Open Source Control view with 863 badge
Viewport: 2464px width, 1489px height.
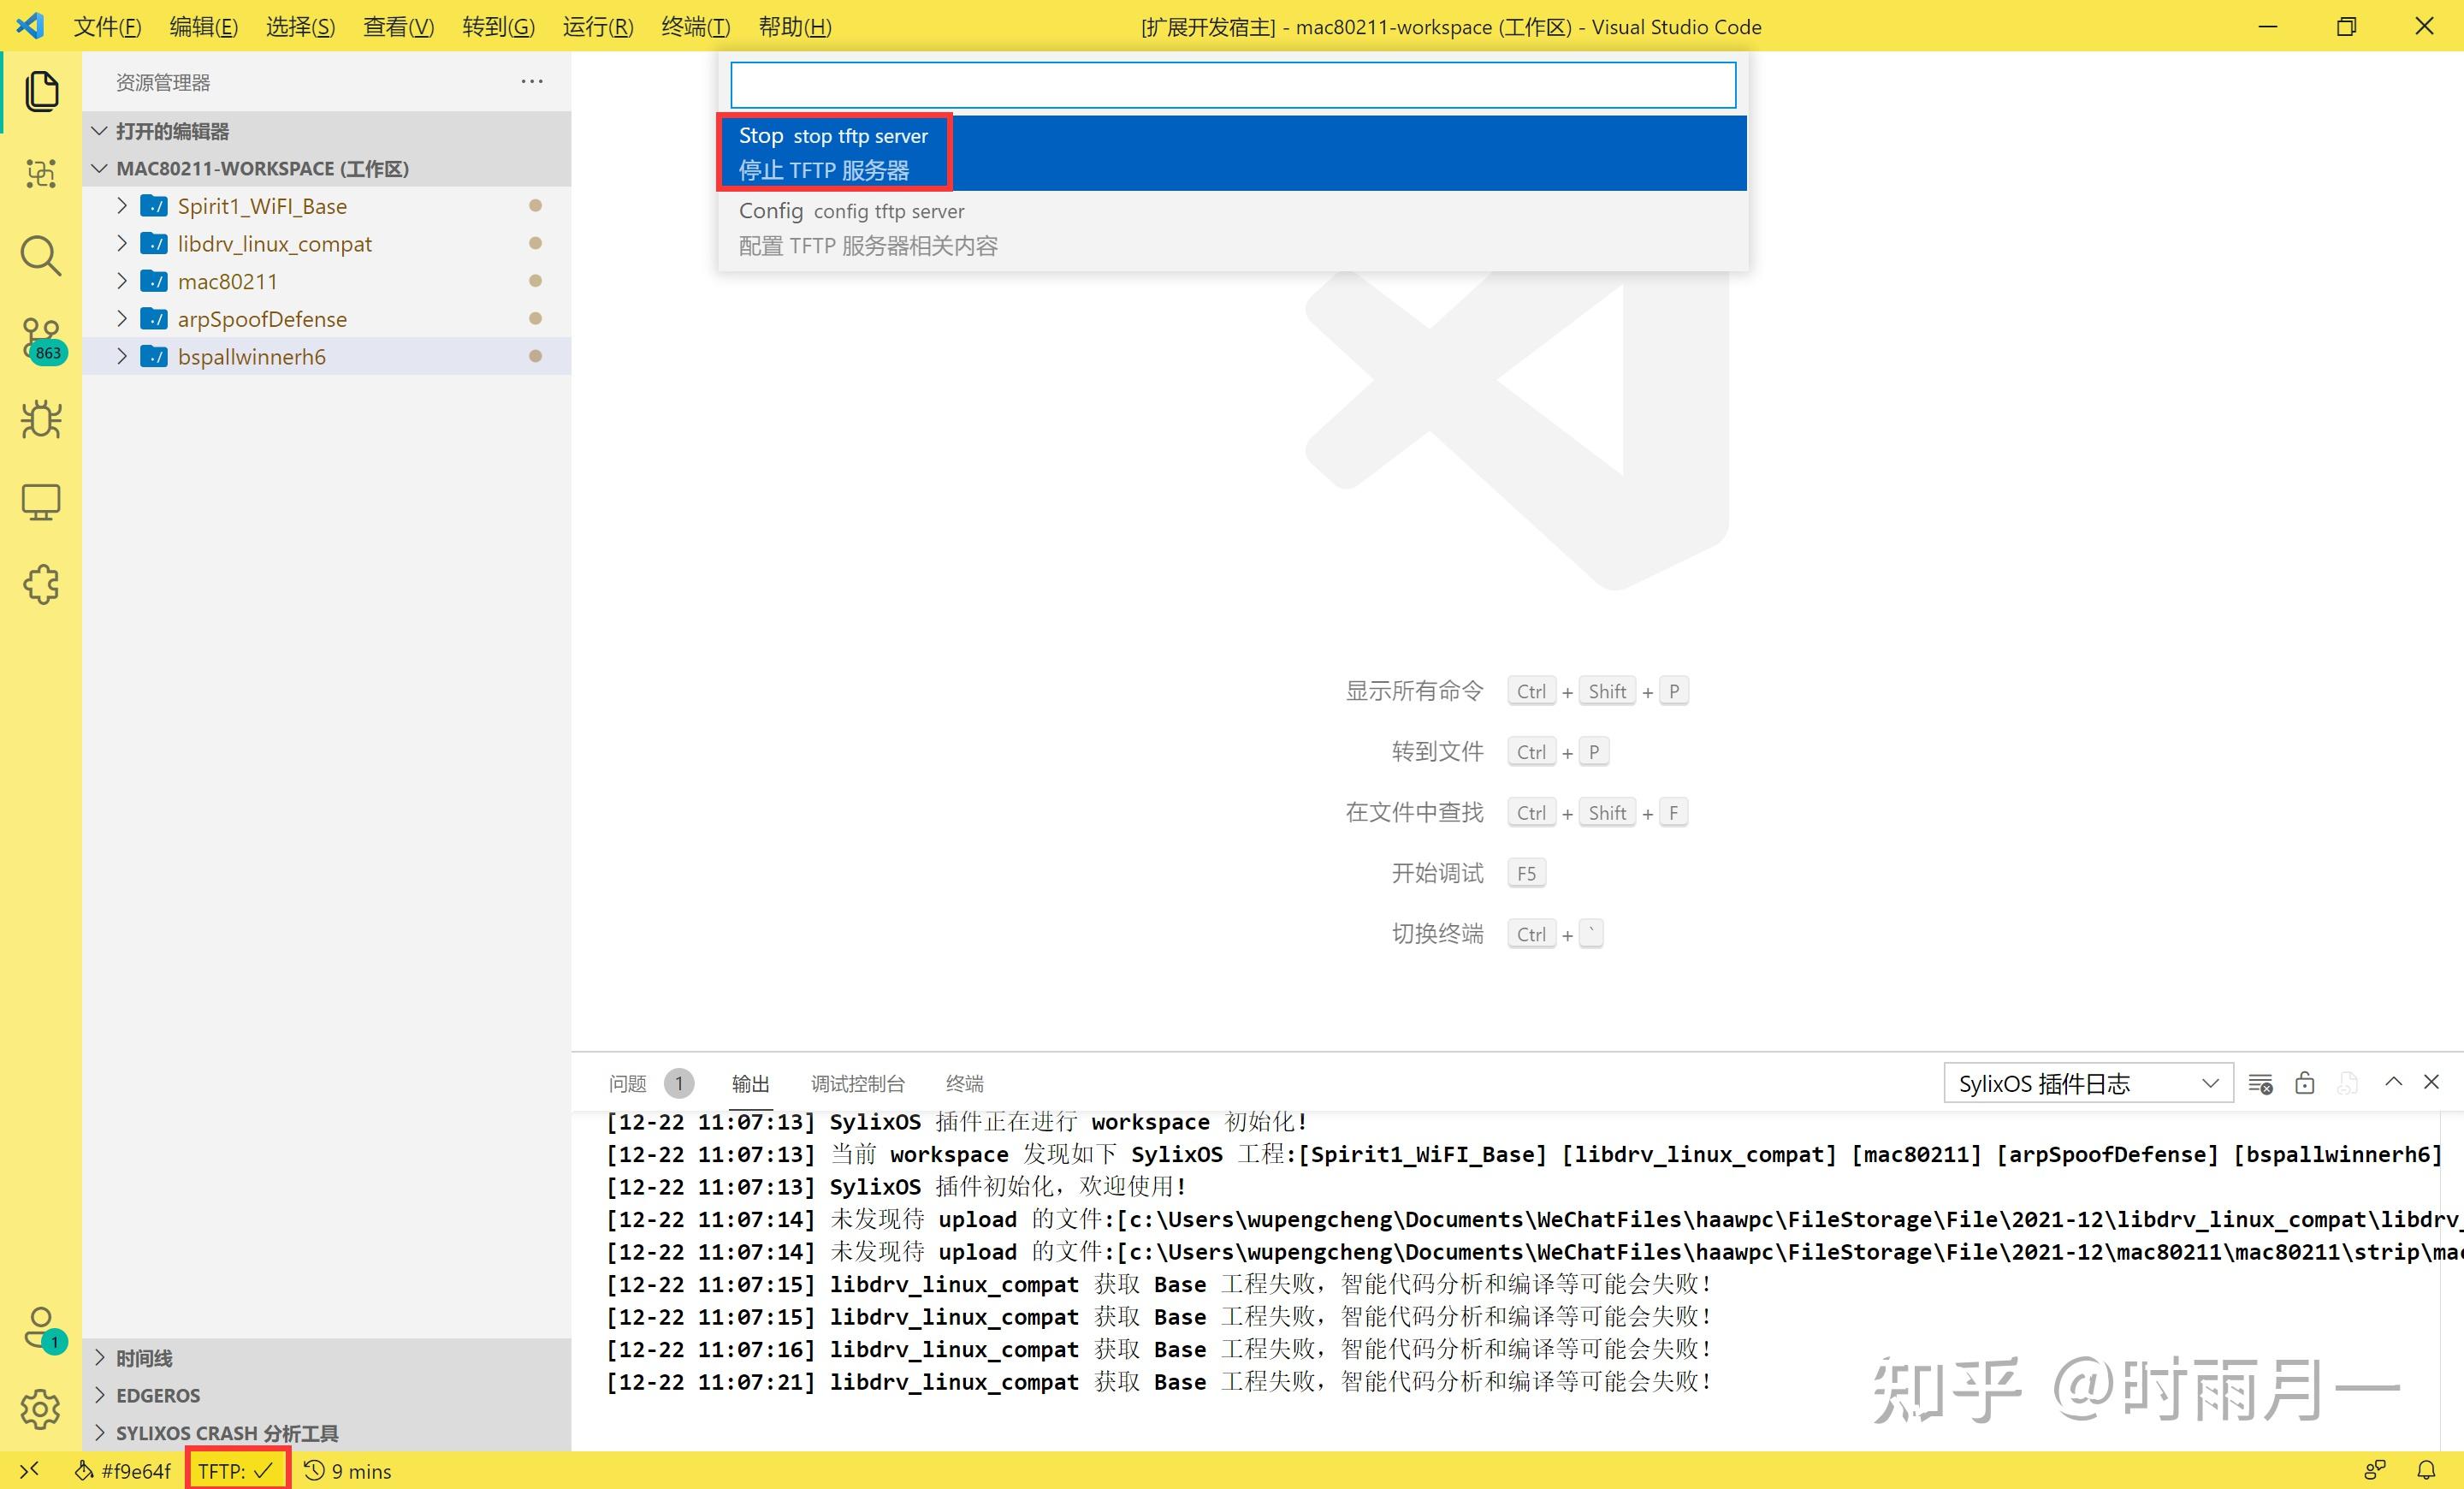click(41, 340)
